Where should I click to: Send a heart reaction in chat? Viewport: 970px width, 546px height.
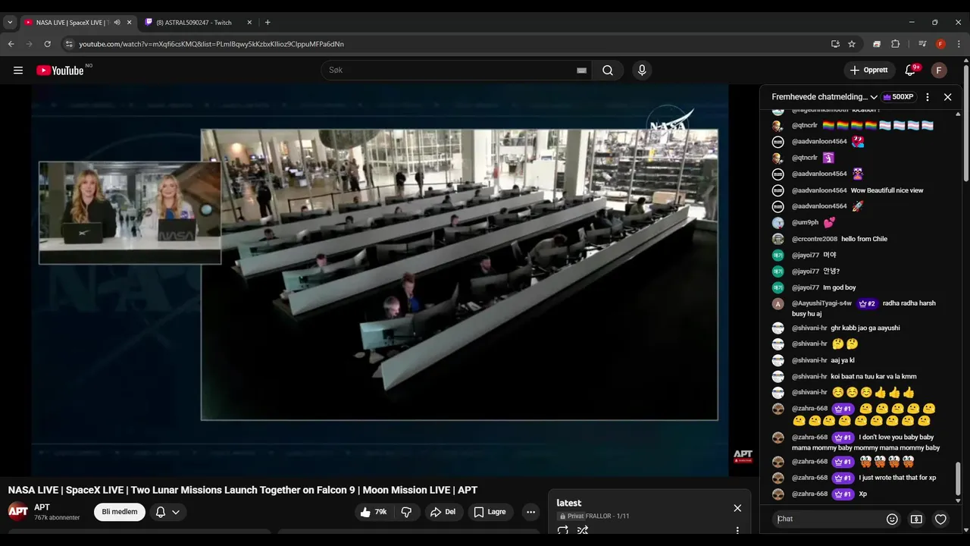[x=940, y=519]
